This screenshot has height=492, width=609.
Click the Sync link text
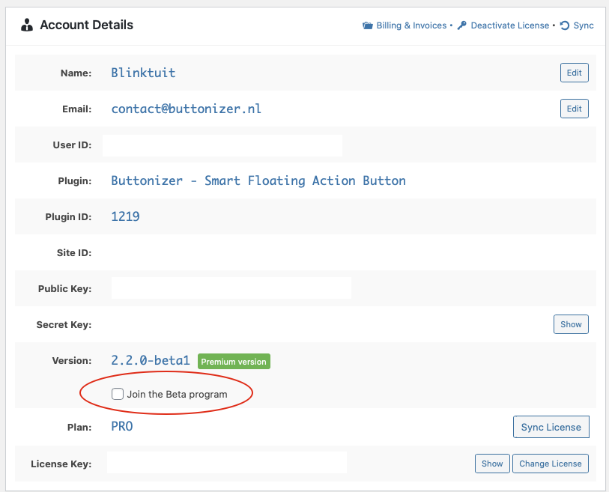point(584,25)
